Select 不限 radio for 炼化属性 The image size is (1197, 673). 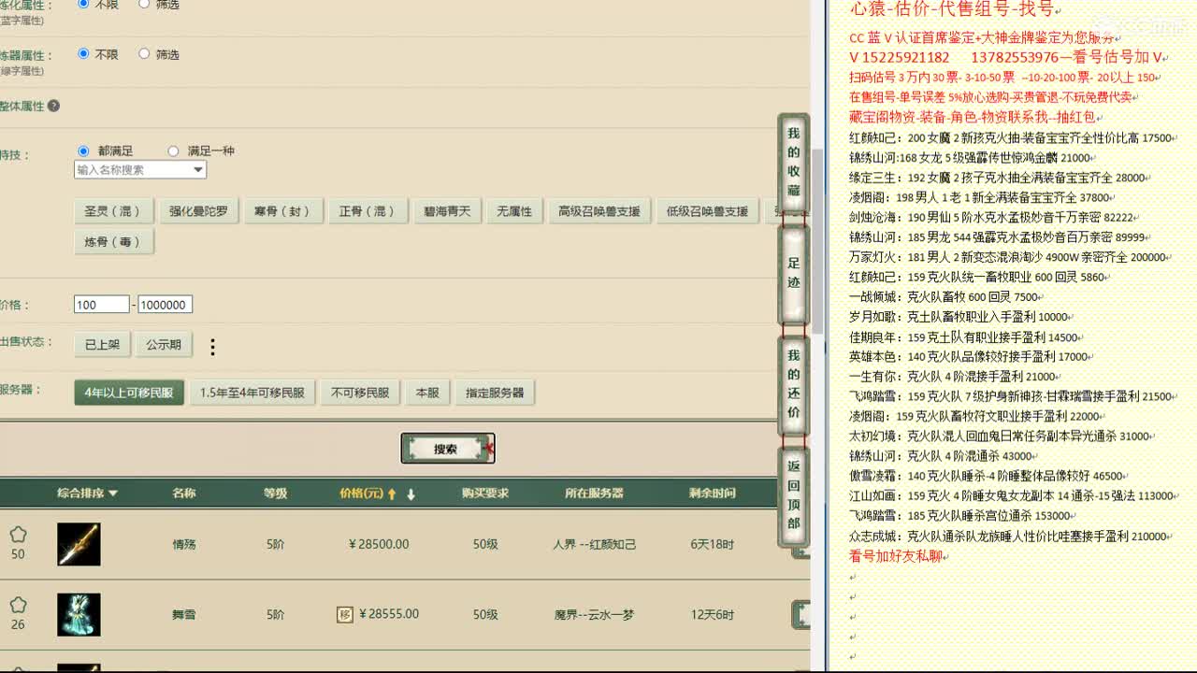83,4
